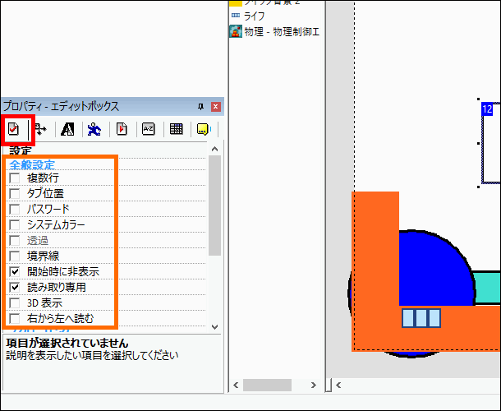
Task: Enable the 右から左へ読む checkbox
Action: pyautogui.click(x=15, y=319)
